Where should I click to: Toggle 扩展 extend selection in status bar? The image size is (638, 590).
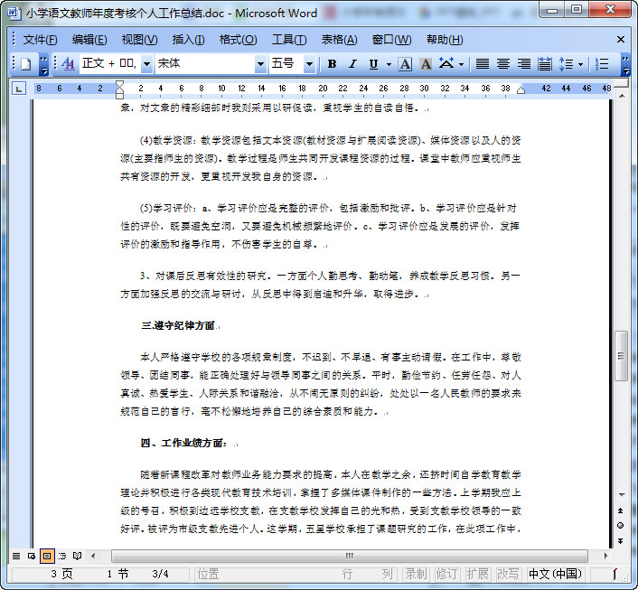[477, 574]
